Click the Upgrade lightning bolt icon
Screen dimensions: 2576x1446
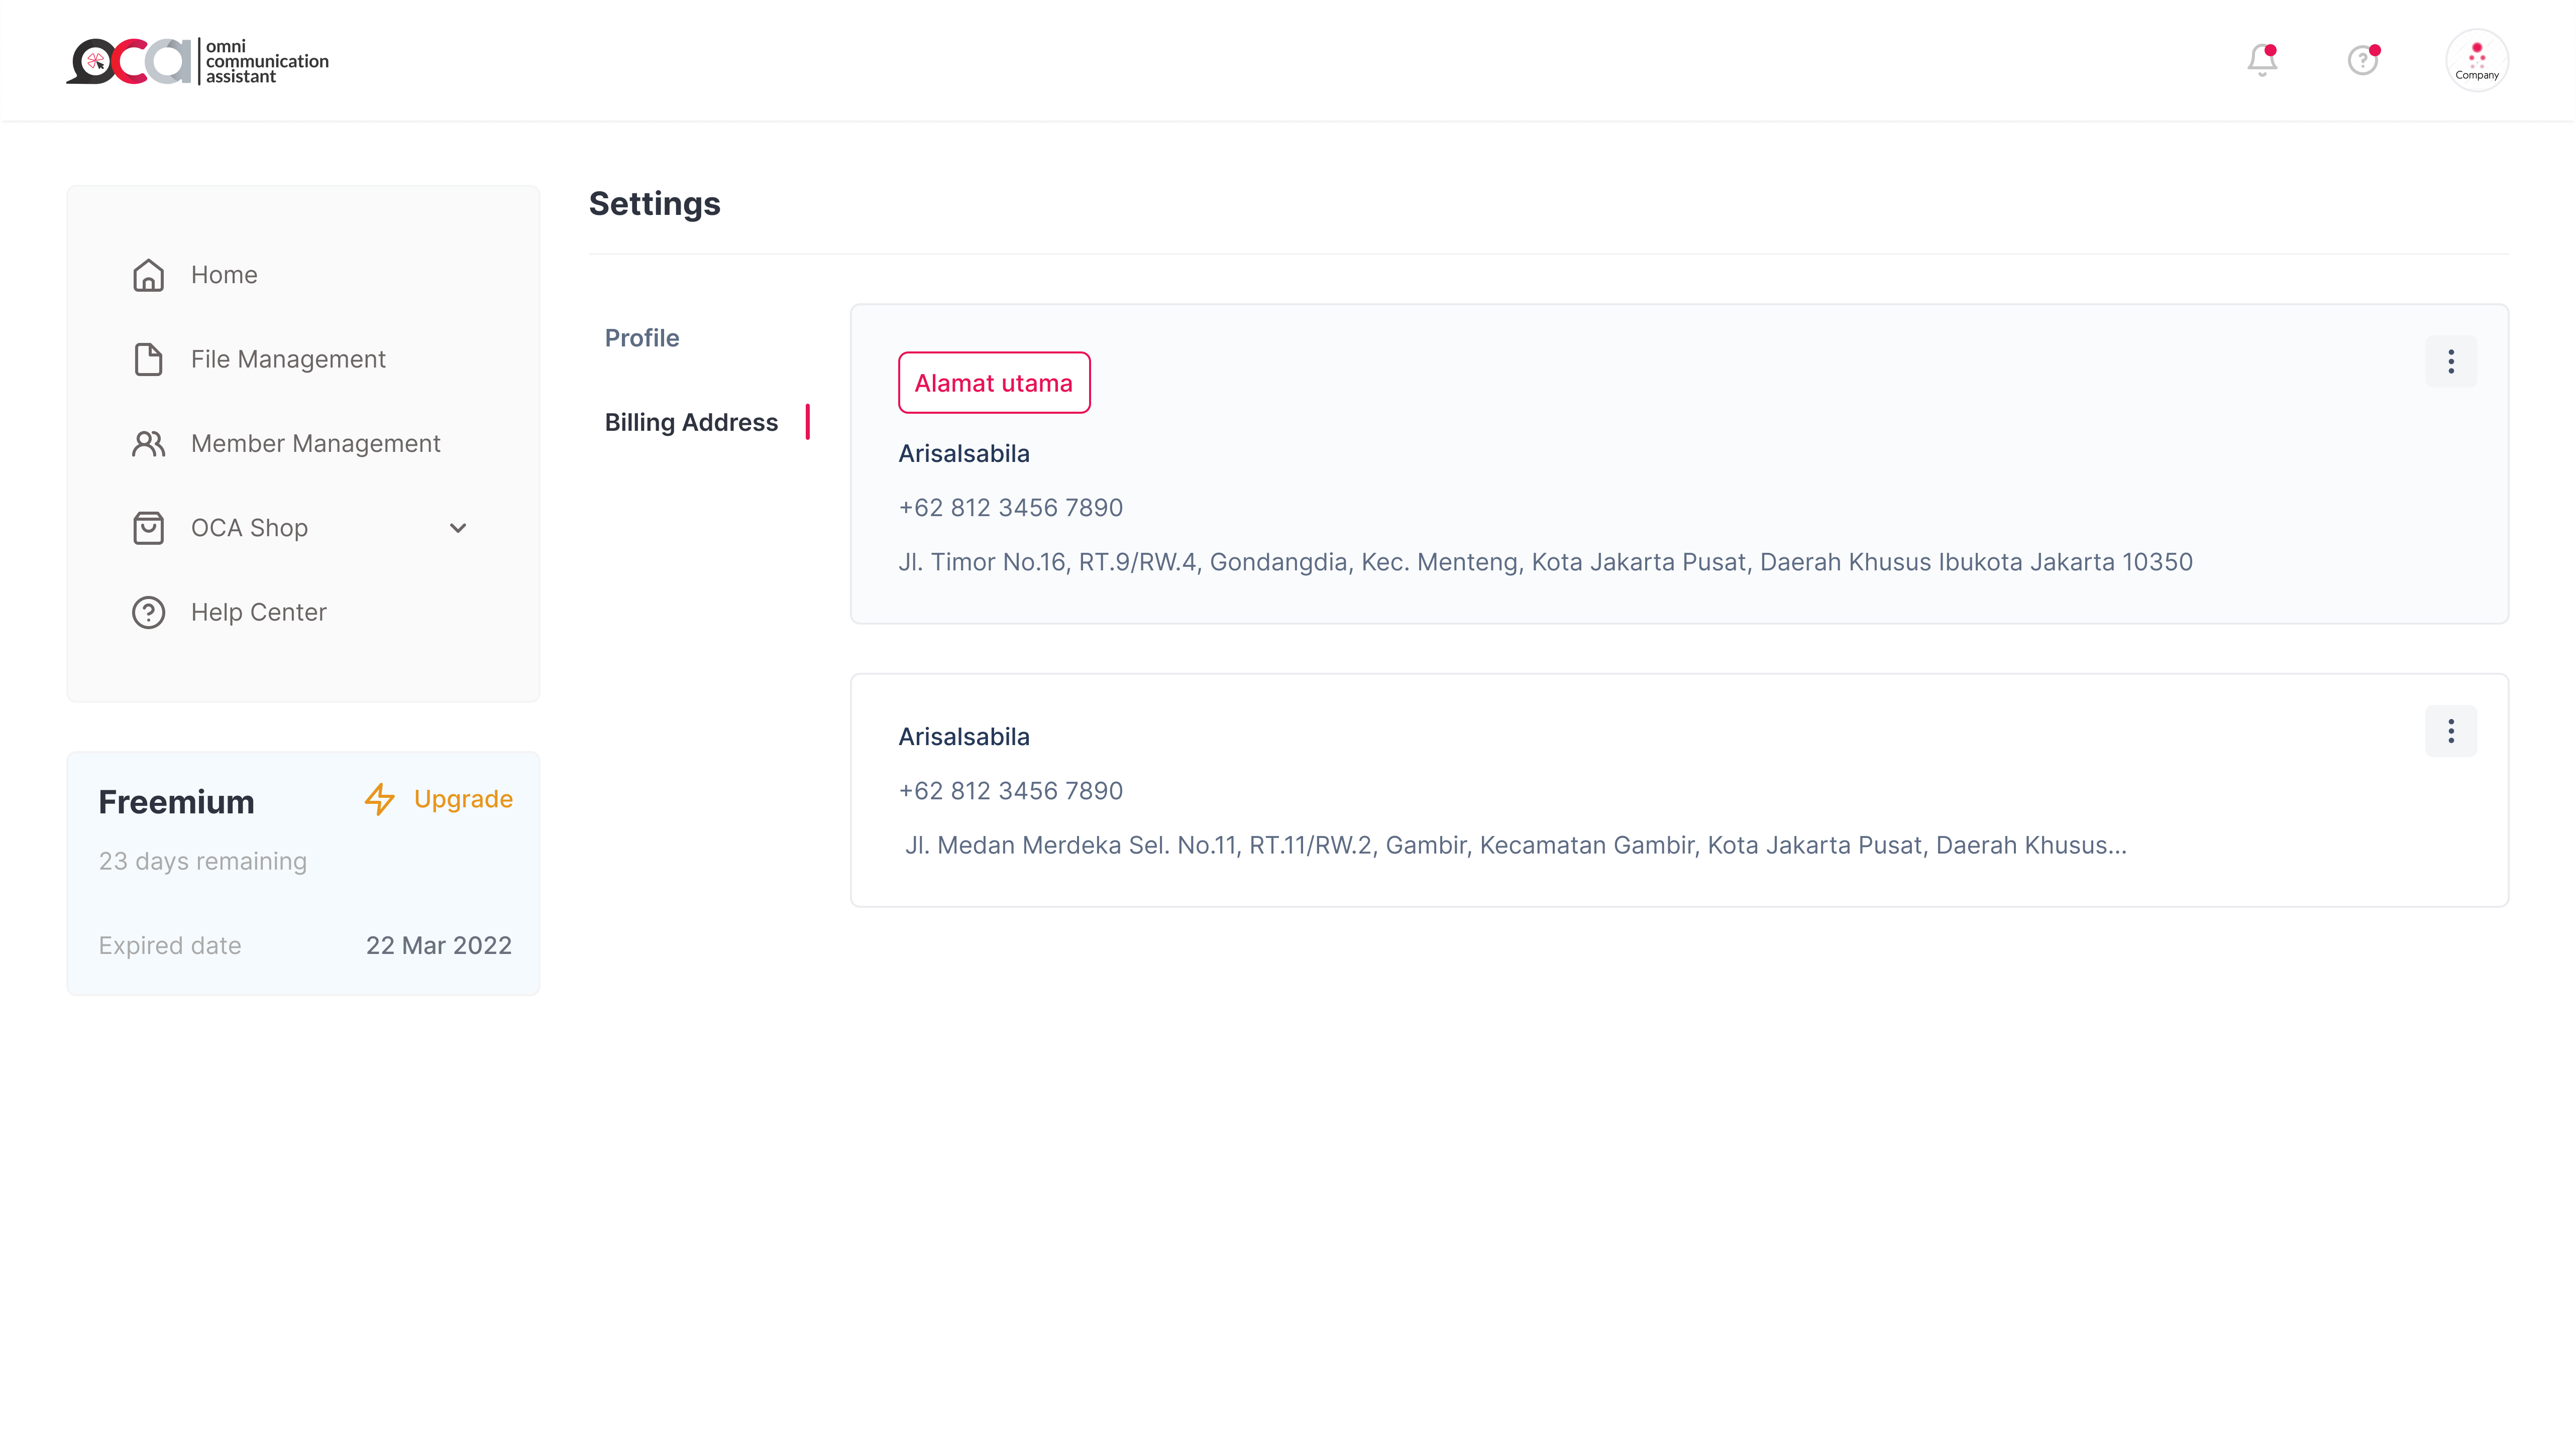[380, 798]
